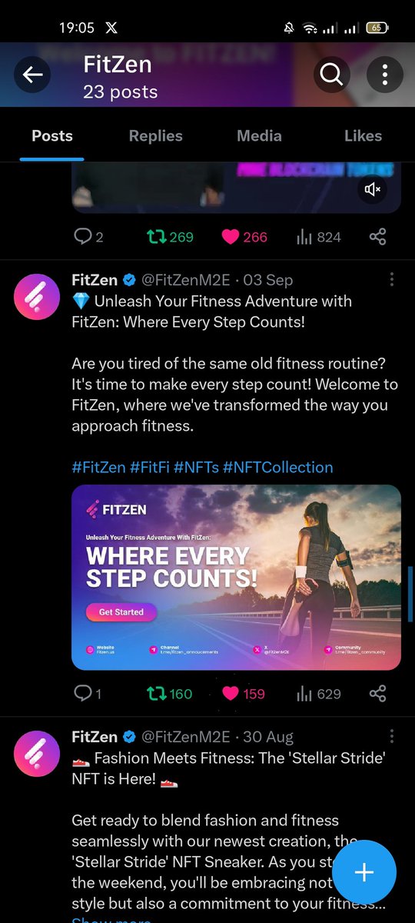View analytics for the 824 views post
Viewport: 415px width, 923px height.
point(318,237)
